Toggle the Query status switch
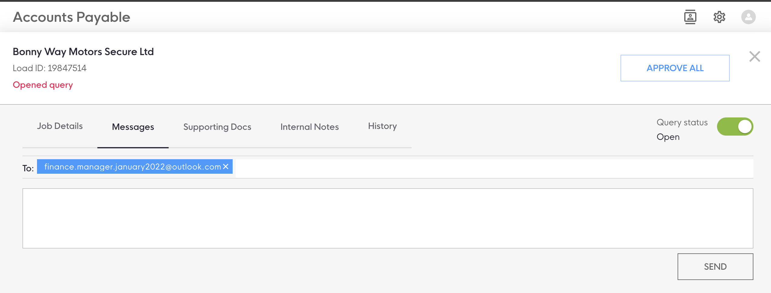This screenshot has width=771, height=293. pyautogui.click(x=735, y=127)
